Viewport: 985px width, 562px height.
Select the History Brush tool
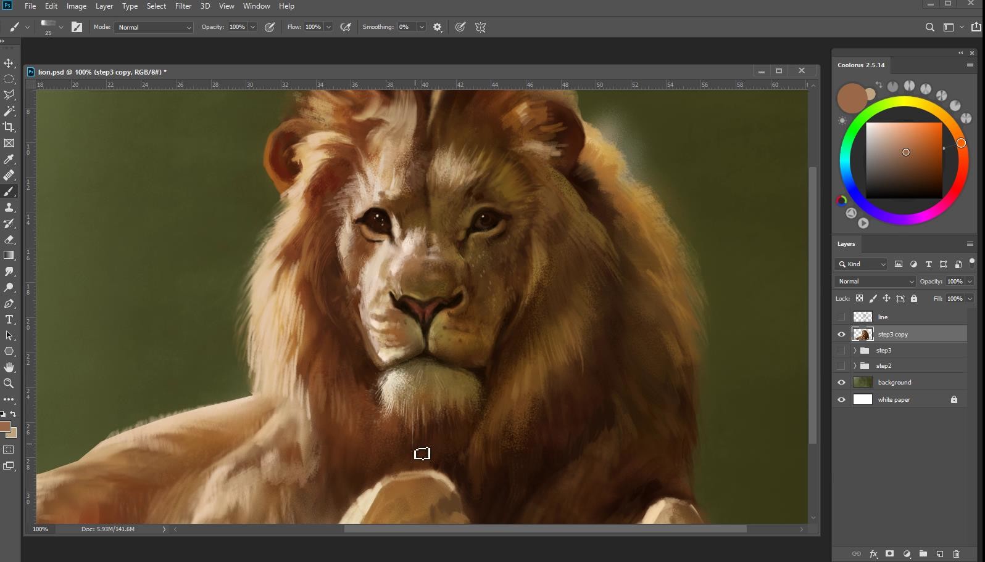coord(9,224)
